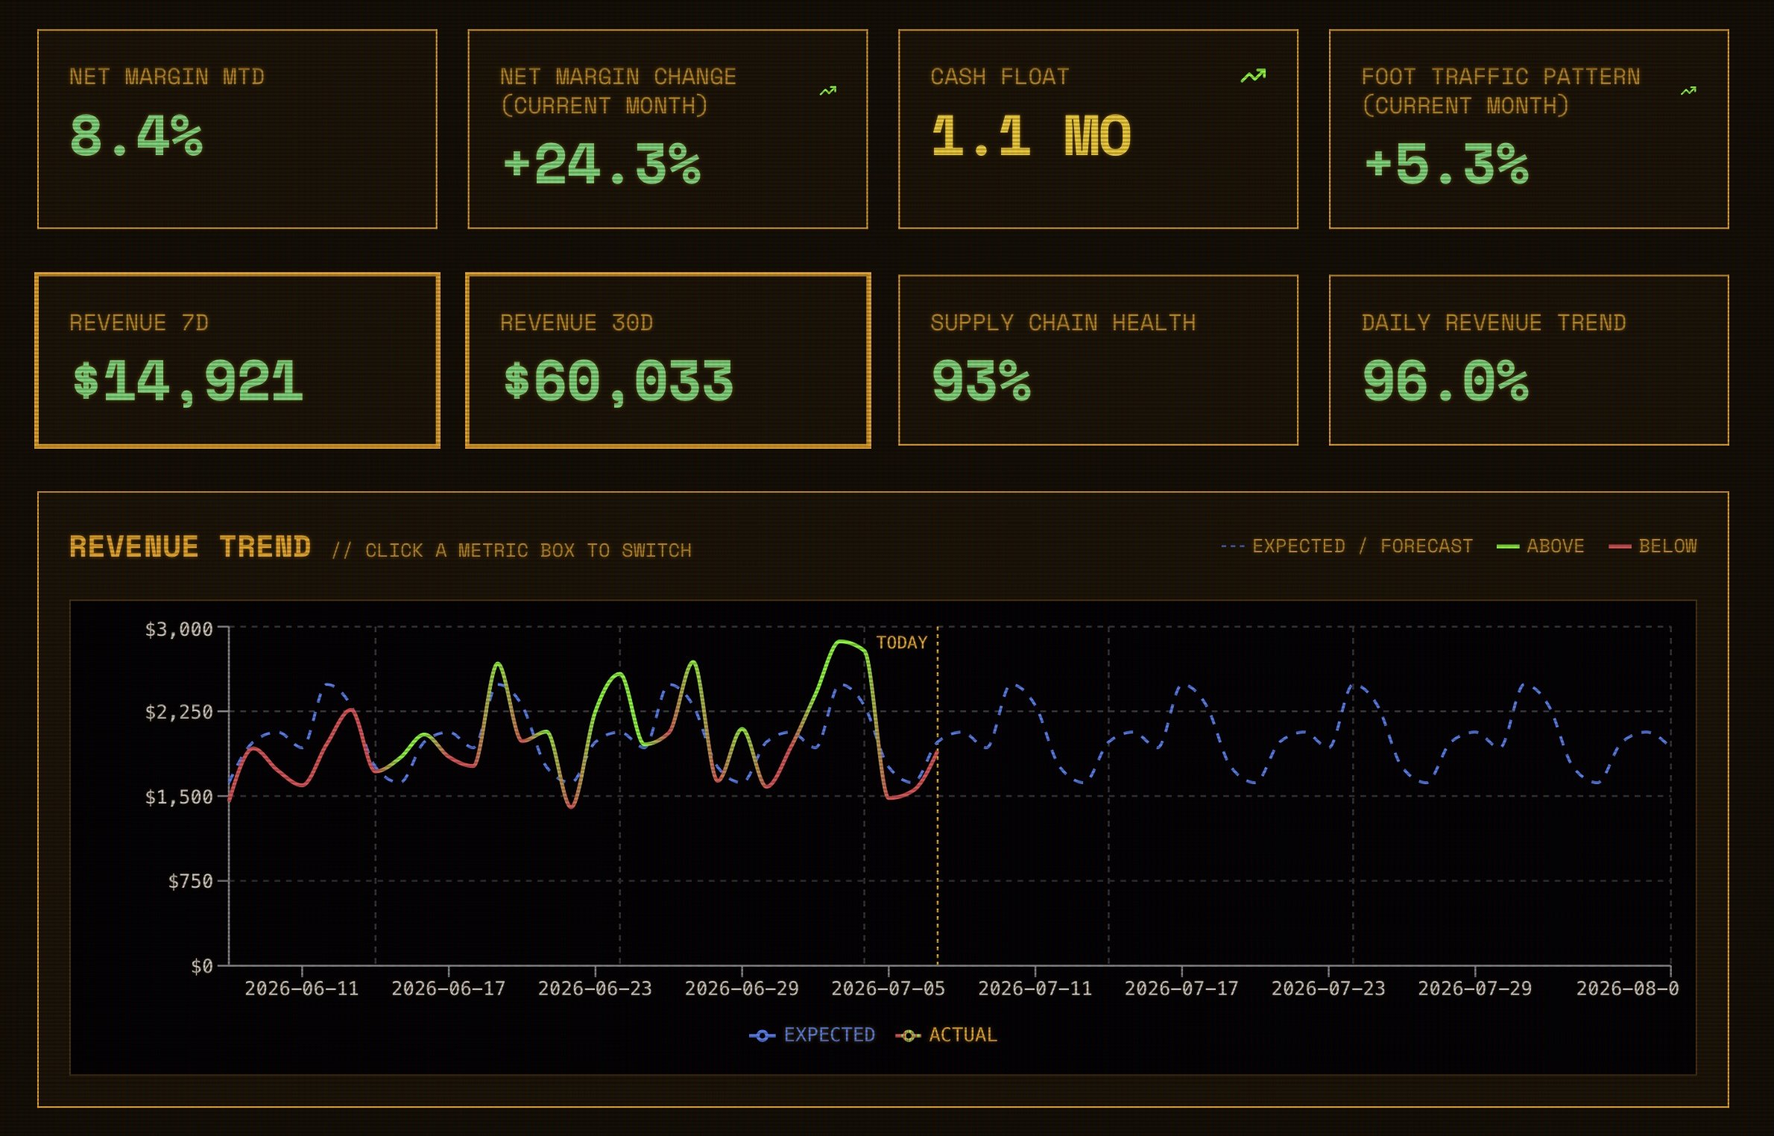Click the ABOVE legend entry
Viewport: 1774px width, 1136px height.
point(1540,546)
